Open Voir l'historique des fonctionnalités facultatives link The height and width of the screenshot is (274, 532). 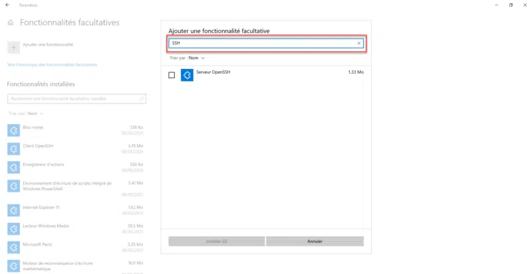[x=53, y=65]
